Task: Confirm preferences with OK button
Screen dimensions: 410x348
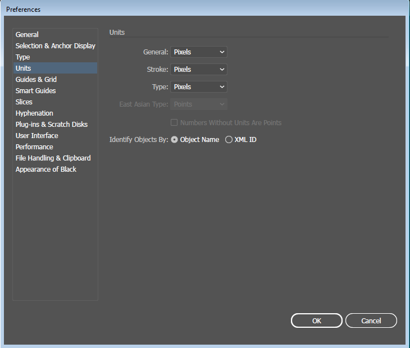Action: (x=317, y=320)
